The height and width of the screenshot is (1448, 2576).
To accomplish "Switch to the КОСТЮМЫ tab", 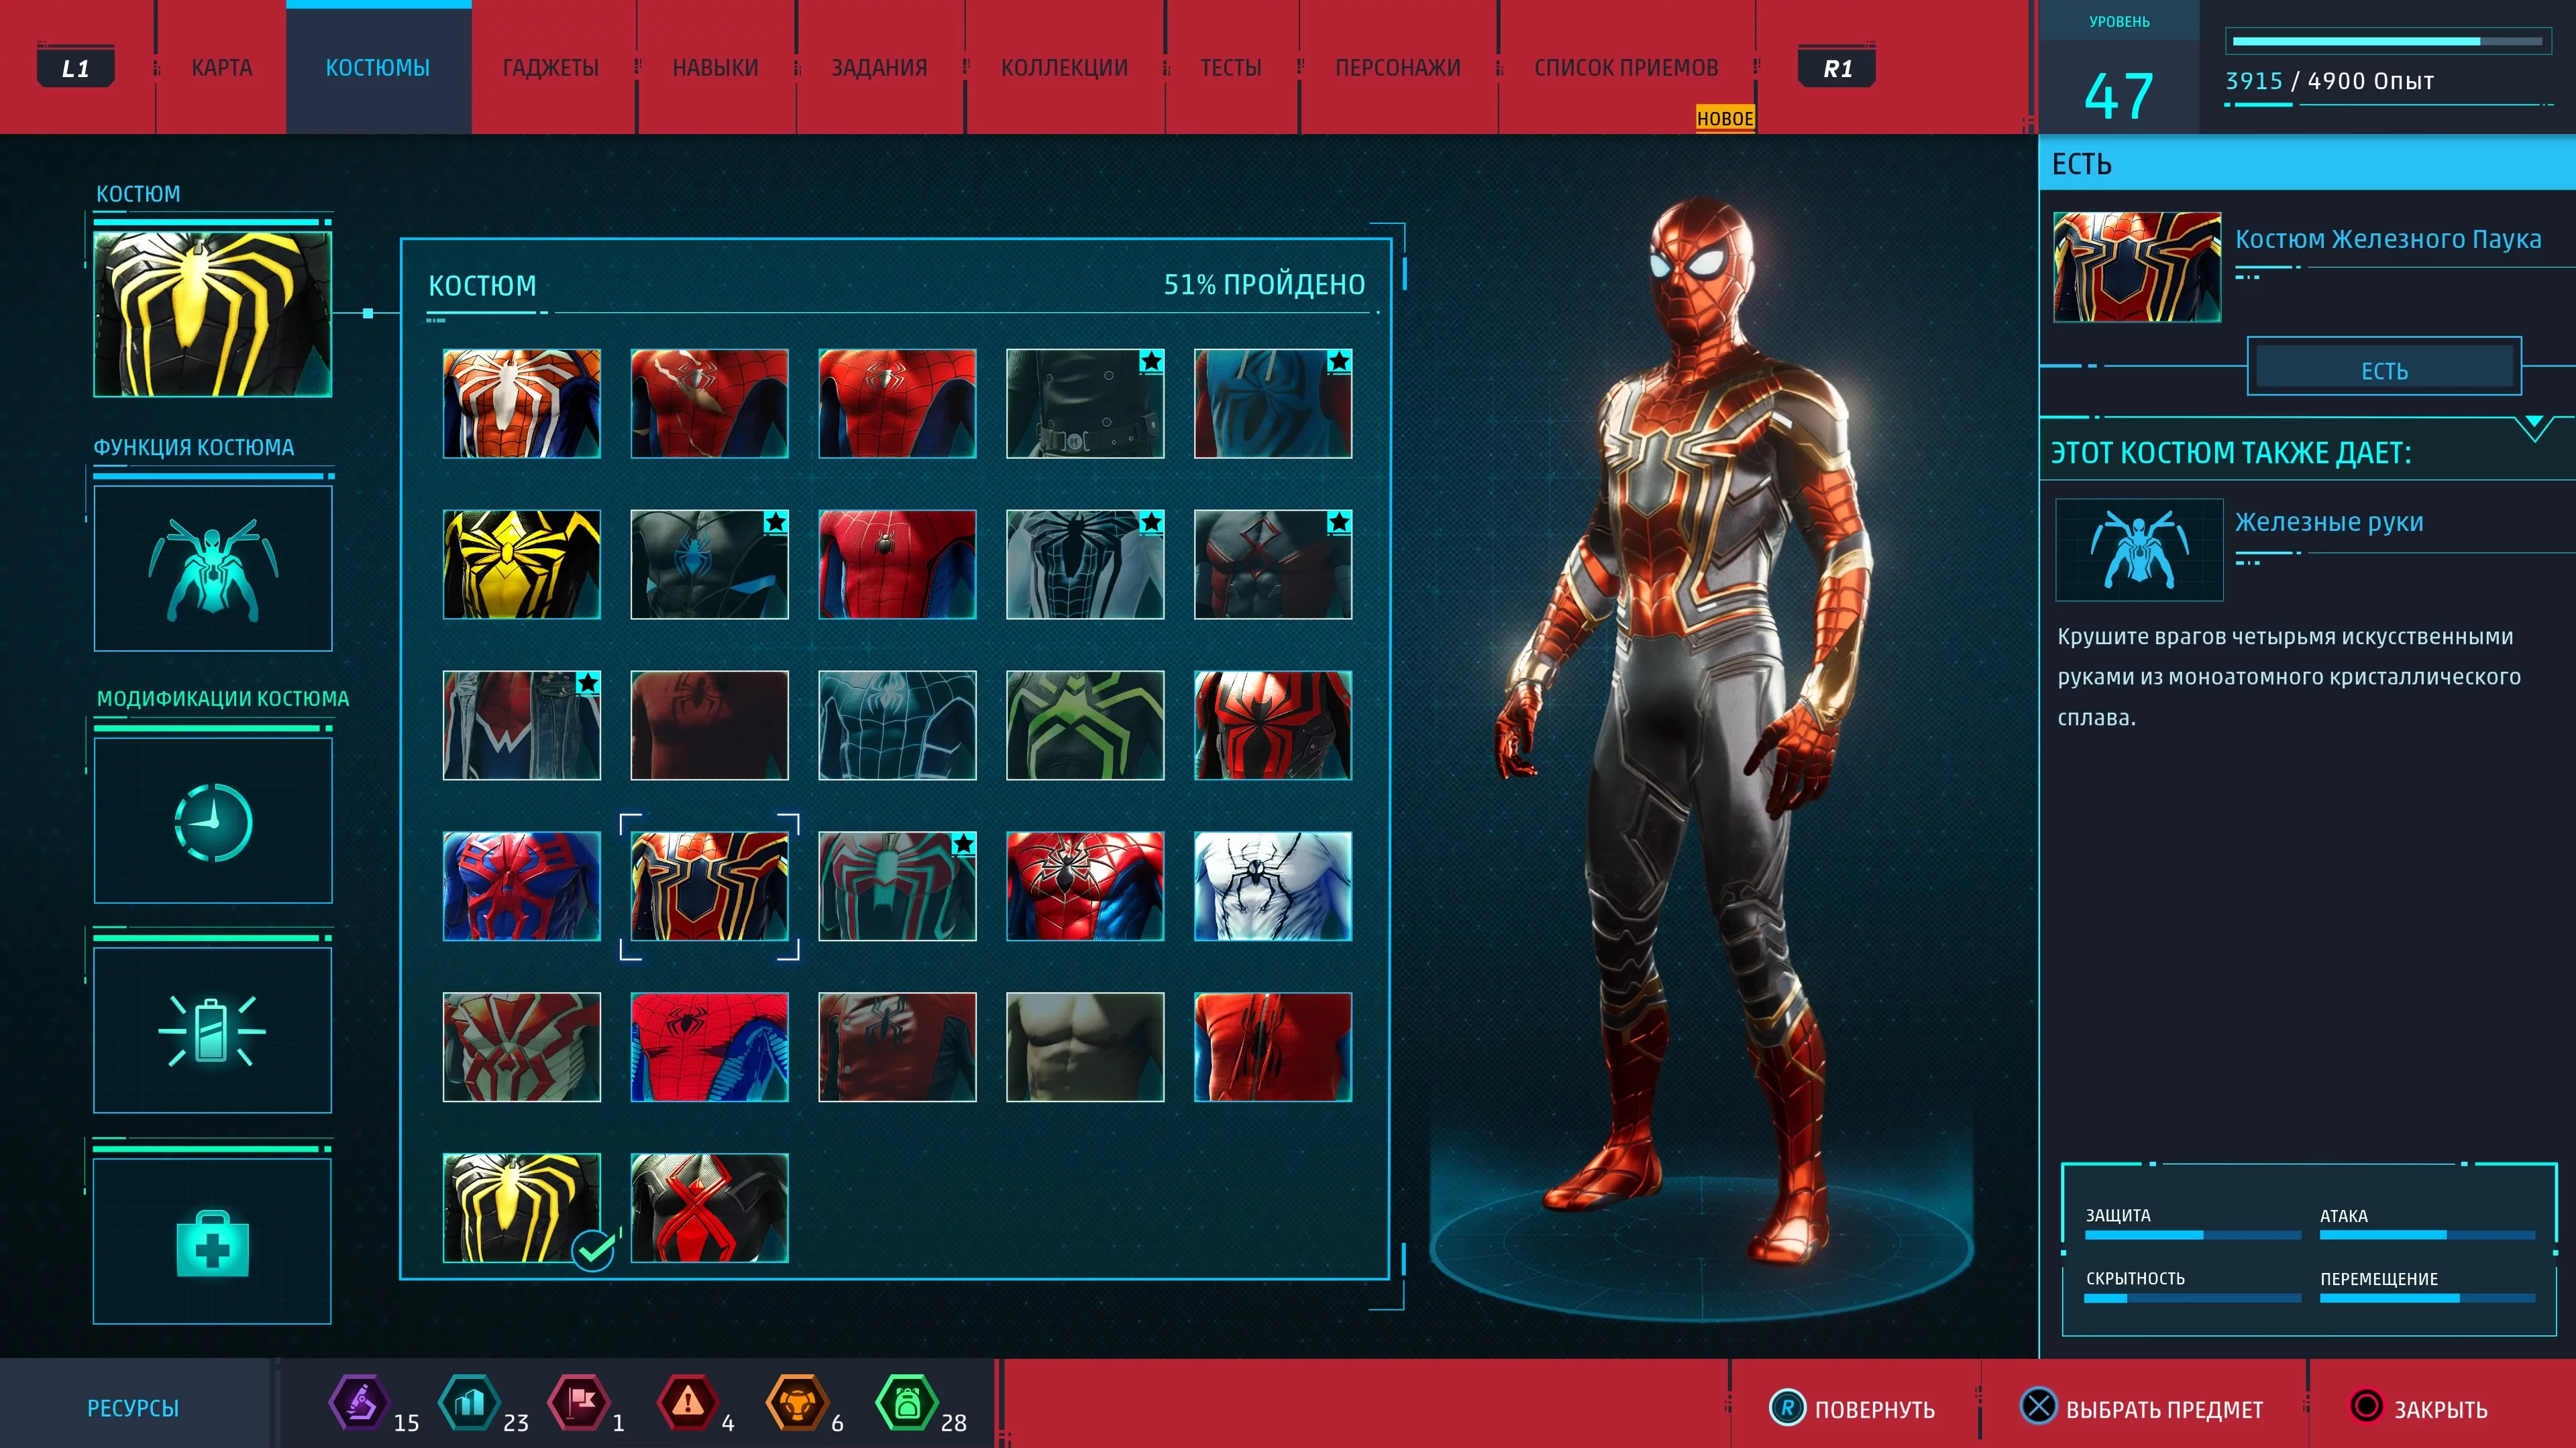I will coord(378,68).
